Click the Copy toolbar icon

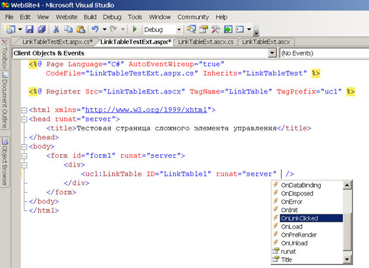tap(68, 29)
